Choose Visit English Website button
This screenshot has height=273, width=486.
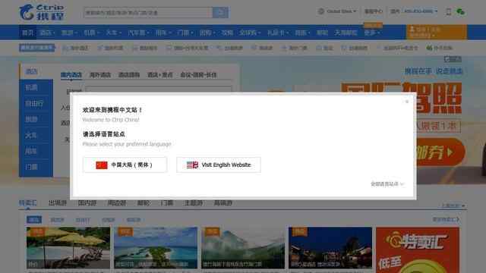point(219,165)
